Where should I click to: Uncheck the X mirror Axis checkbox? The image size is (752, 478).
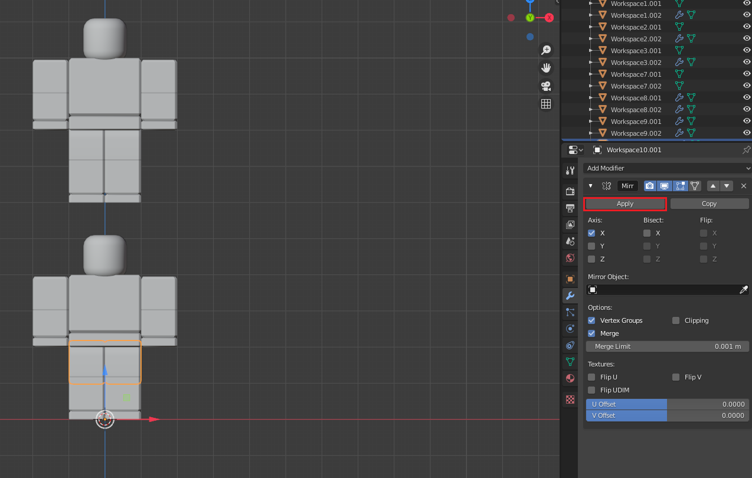[x=591, y=233]
